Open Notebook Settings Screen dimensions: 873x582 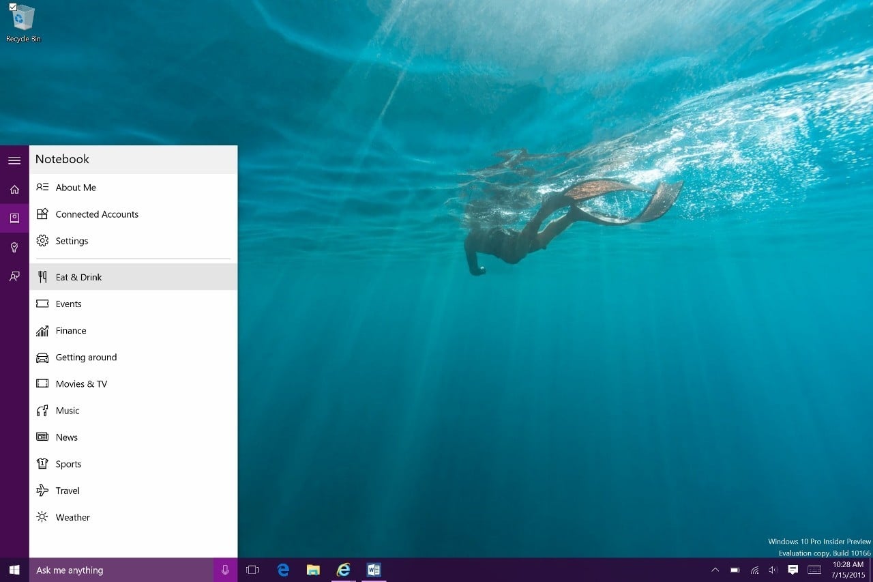click(x=72, y=241)
